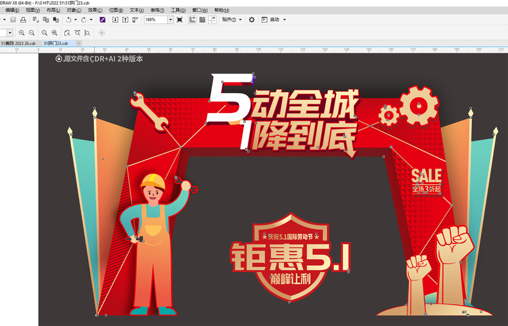
Task: Open the 位图(B) menu
Action: click(x=116, y=10)
